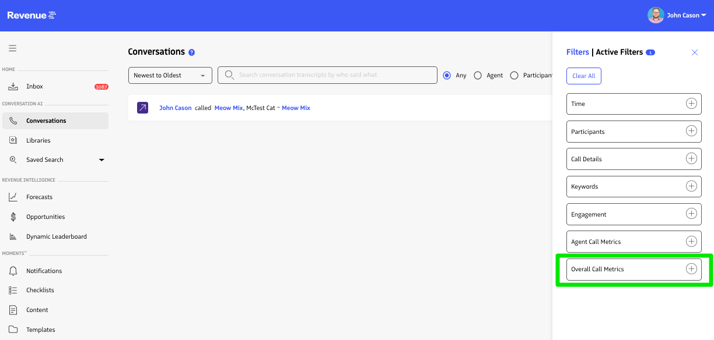714x340 pixels.
Task: Select the Agent radio button
Action: click(478, 75)
